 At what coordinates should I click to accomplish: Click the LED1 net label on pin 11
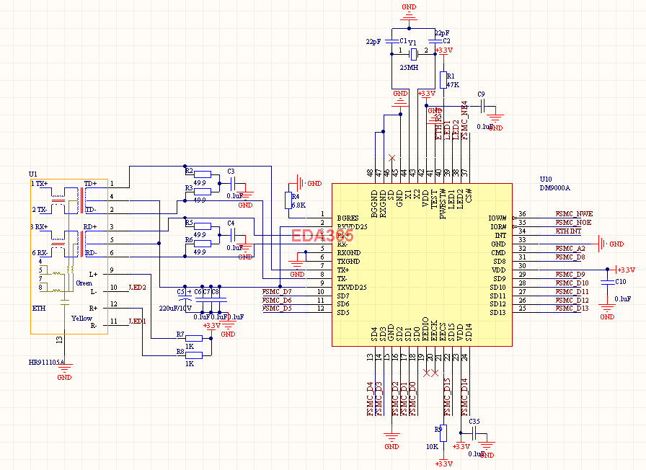tap(138, 322)
